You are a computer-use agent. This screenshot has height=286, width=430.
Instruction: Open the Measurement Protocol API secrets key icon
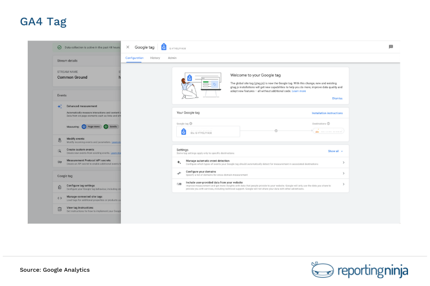60,162
